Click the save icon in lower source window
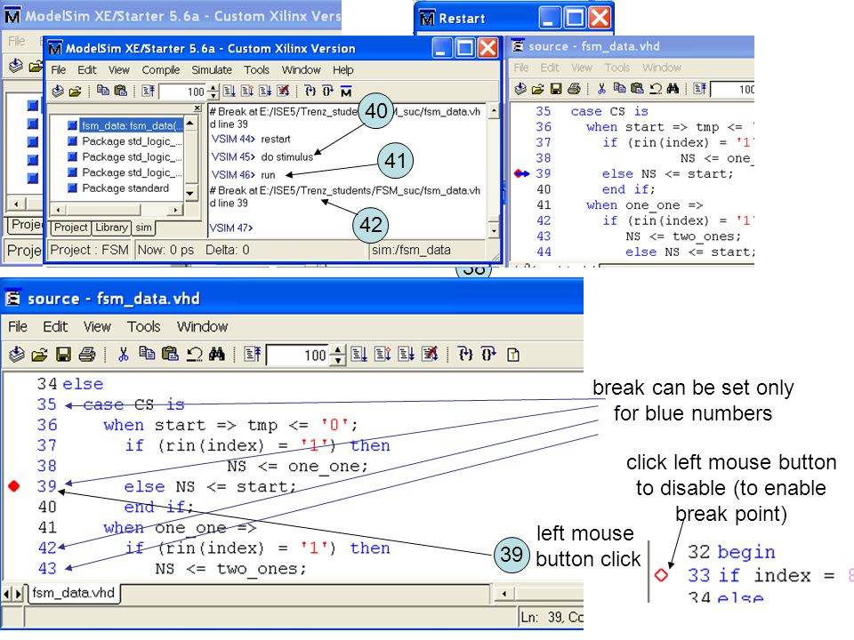This screenshot has width=854, height=640. (63, 355)
